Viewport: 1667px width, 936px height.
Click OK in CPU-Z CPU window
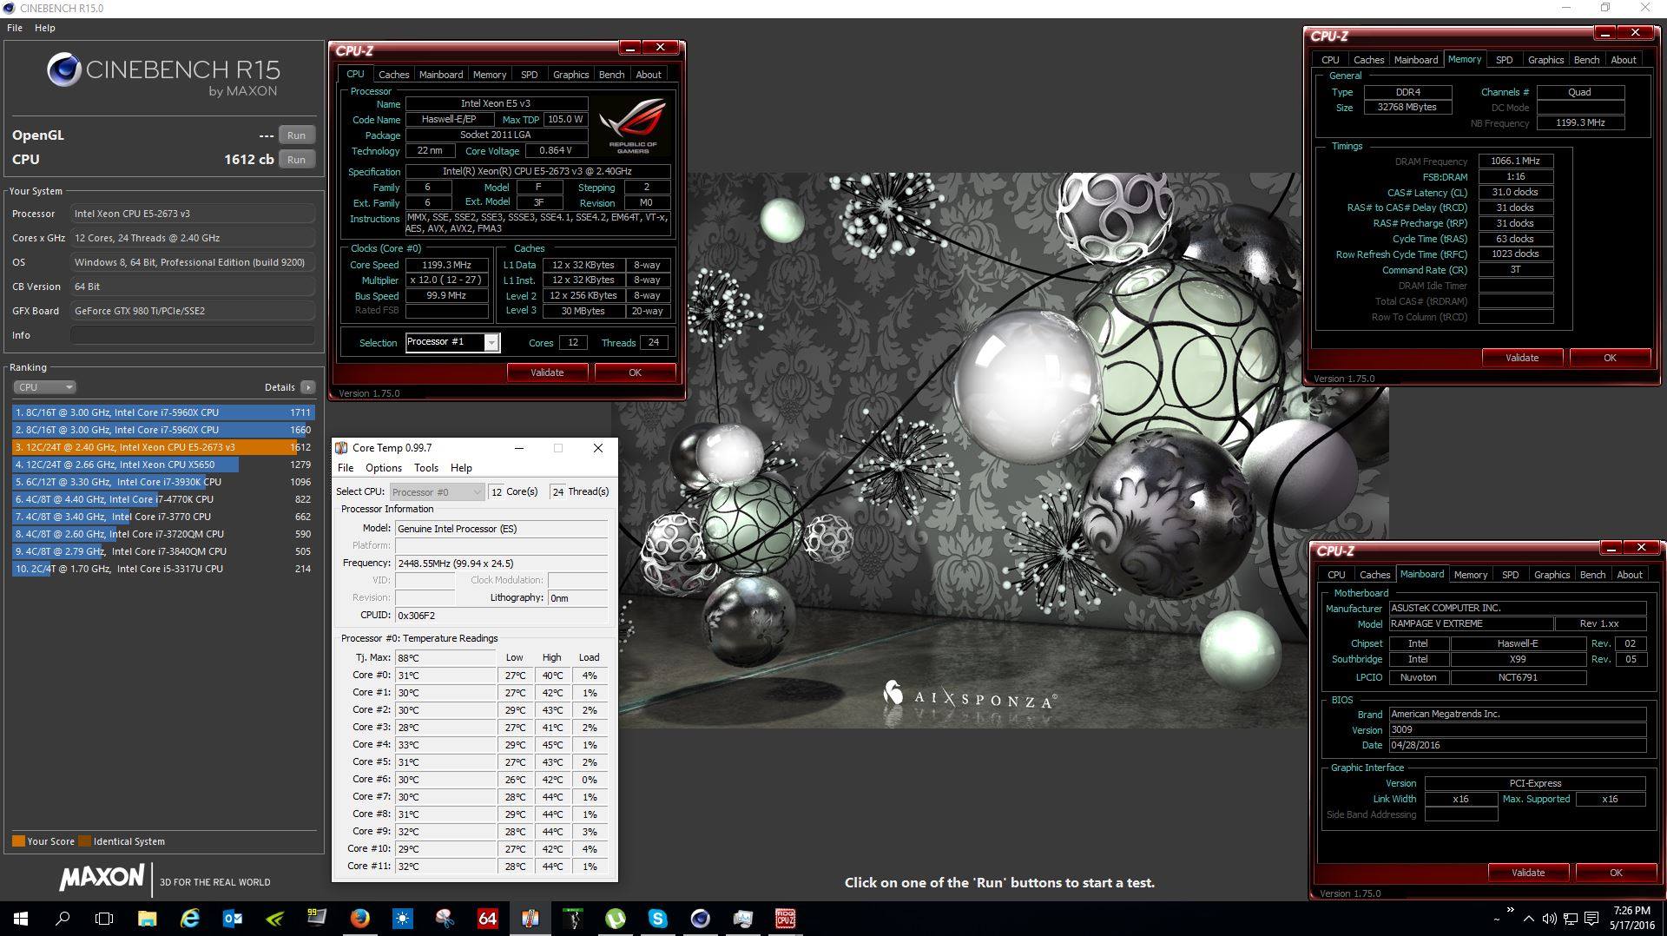pyautogui.click(x=635, y=372)
